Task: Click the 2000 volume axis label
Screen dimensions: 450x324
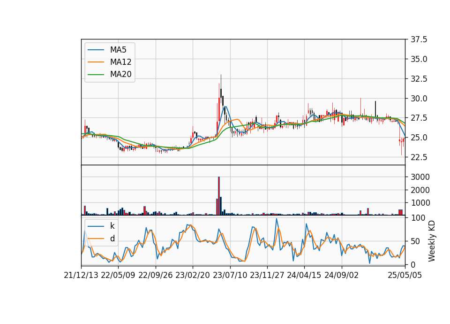Action: click(x=420, y=190)
